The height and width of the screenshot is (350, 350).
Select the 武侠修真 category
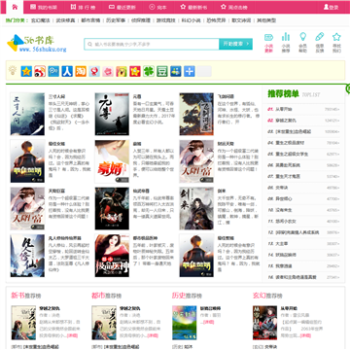tap(65, 20)
